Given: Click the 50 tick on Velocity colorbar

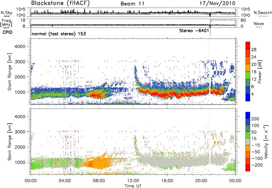Looking at the screenshot, I should [x=254, y=132].
